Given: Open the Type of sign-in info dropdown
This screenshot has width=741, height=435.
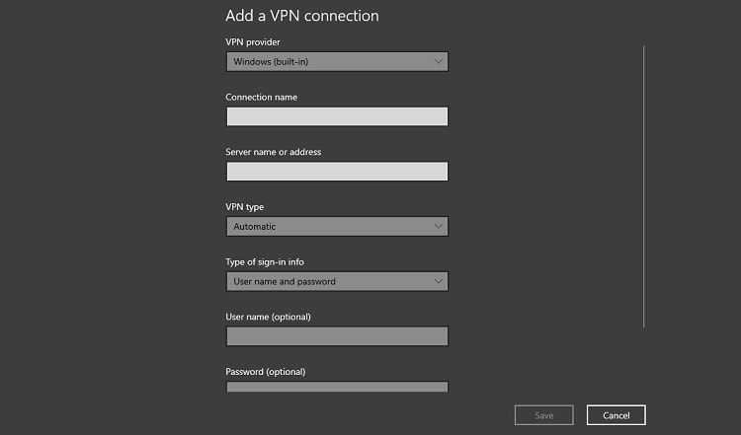Looking at the screenshot, I should pos(337,281).
